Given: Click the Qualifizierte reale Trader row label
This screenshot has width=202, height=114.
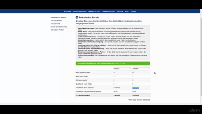Looking at the screenshot, I should 84,84.
